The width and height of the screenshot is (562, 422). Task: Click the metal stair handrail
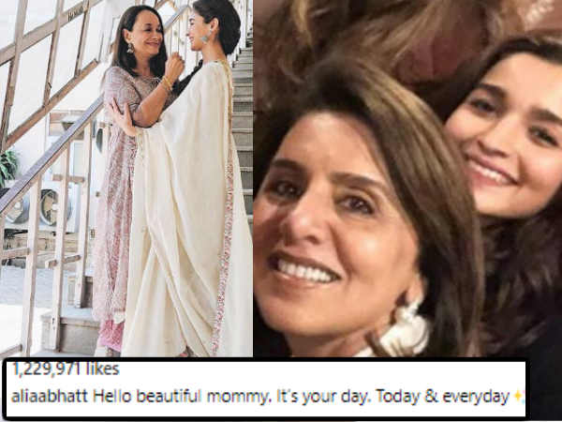click(x=52, y=153)
